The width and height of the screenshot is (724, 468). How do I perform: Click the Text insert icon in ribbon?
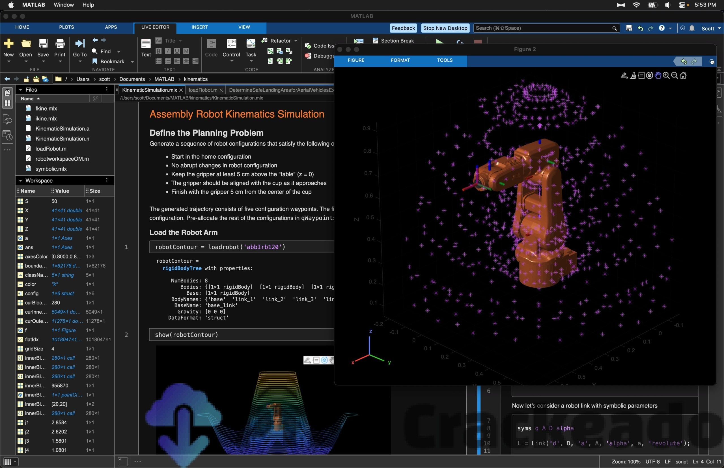click(x=146, y=44)
